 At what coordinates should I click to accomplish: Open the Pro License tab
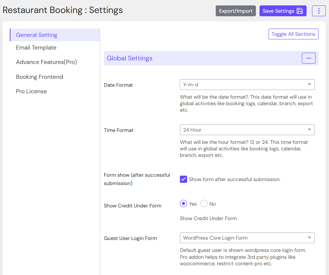tap(31, 91)
